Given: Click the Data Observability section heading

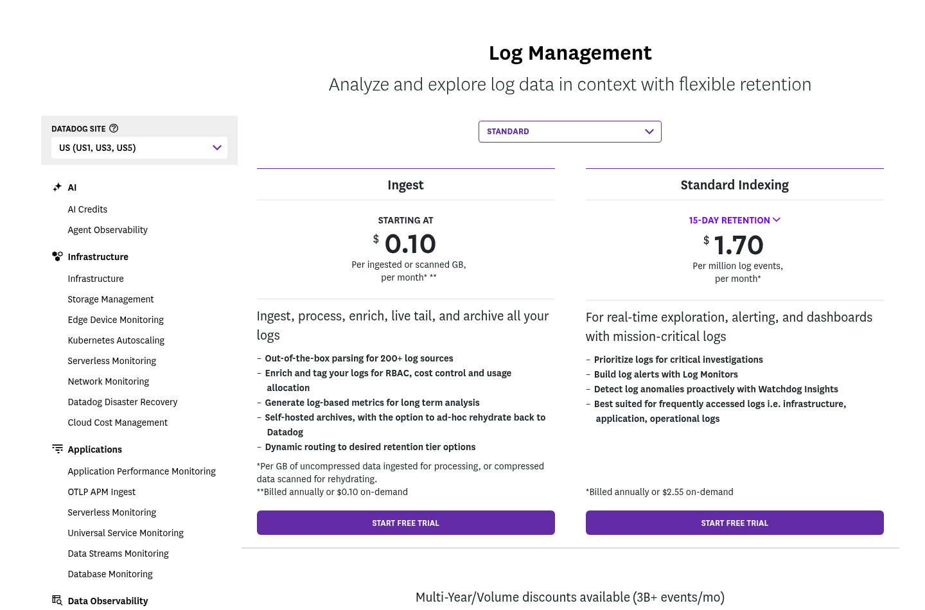Looking at the screenshot, I should 107,601.
